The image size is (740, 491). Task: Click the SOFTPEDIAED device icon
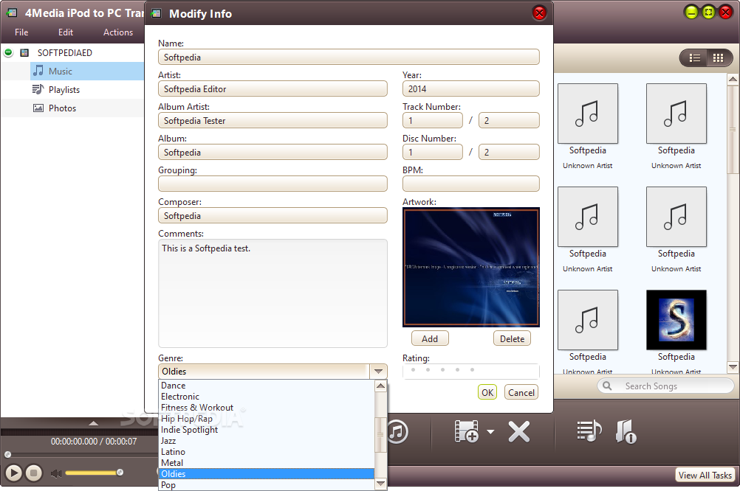24,52
